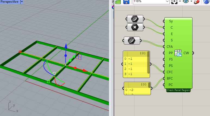210x116 pixels.
Task: Select the top curve parameter component
Action: point(135,19)
